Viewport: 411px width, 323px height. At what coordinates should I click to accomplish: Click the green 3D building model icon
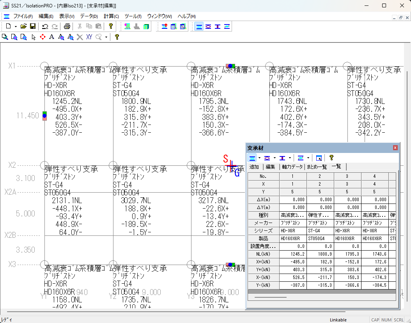click(x=146, y=26)
